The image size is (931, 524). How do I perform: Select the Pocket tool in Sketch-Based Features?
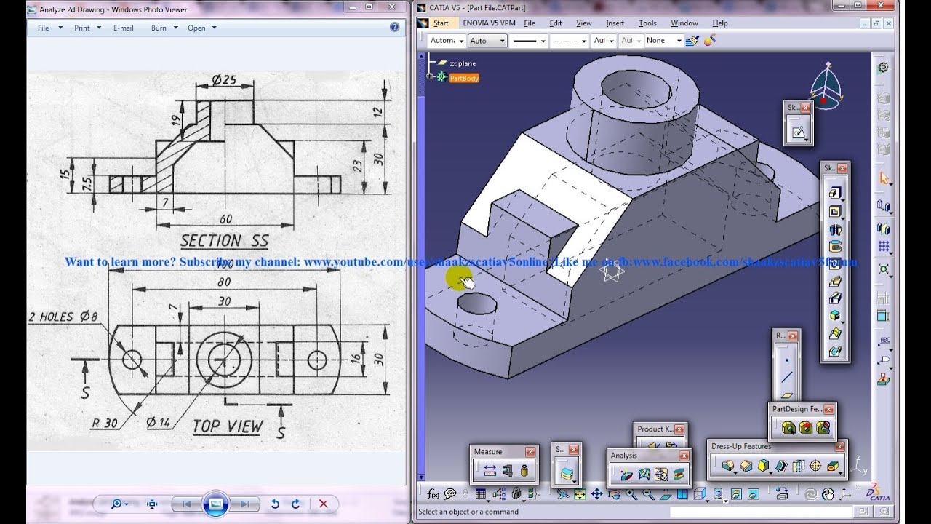tap(834, 212)
